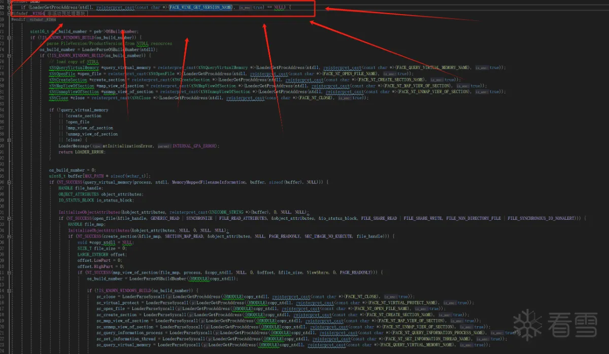
Task: Click 'LARGE_INTEGER offset;' declaration
Action: pyautogui.click(x=101, y=255)
